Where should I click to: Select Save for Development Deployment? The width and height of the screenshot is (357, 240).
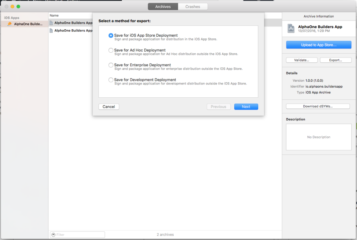point(111,80)
